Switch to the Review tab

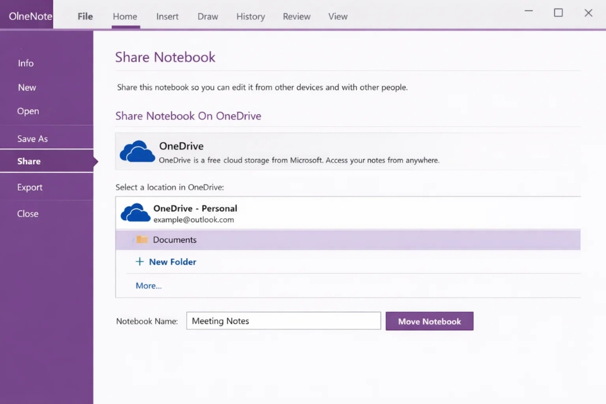[x=296, y=16]
